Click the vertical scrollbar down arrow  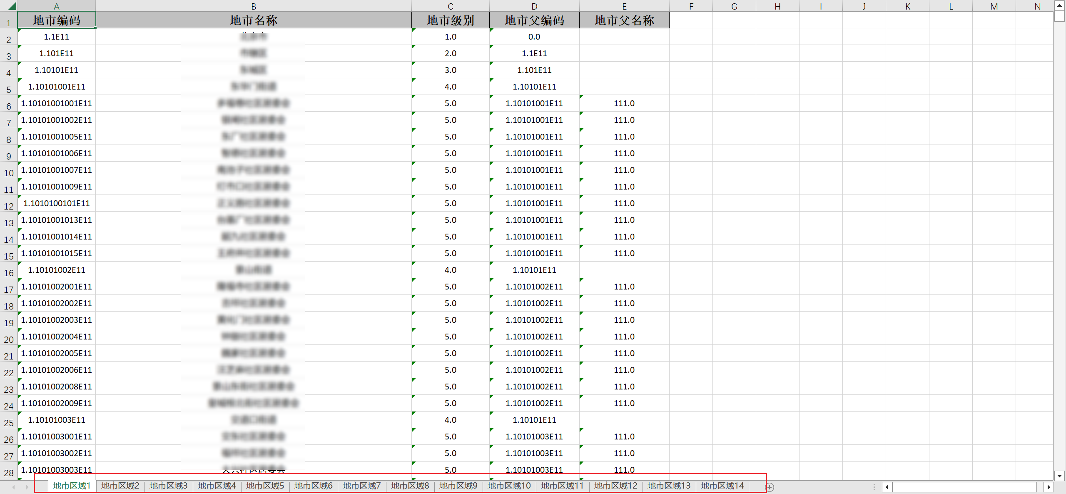[1059, 475]
